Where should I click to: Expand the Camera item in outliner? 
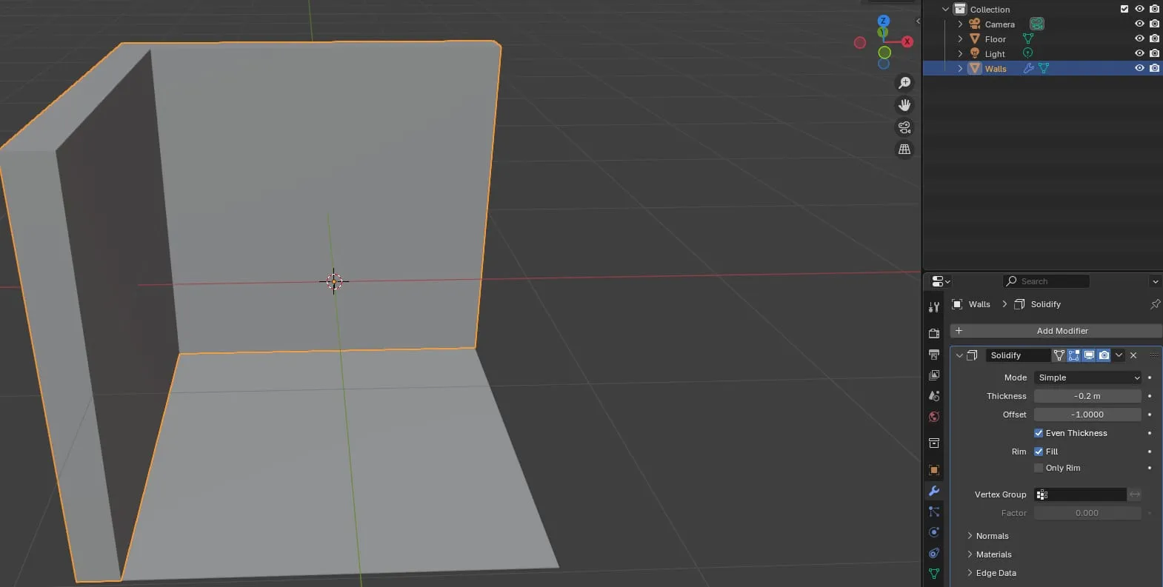point(960,24)
